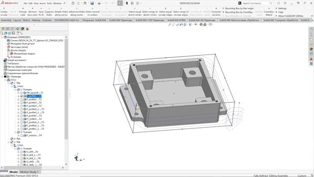Open the File menu
Screen dimensions: 314x177
[26, 3]
